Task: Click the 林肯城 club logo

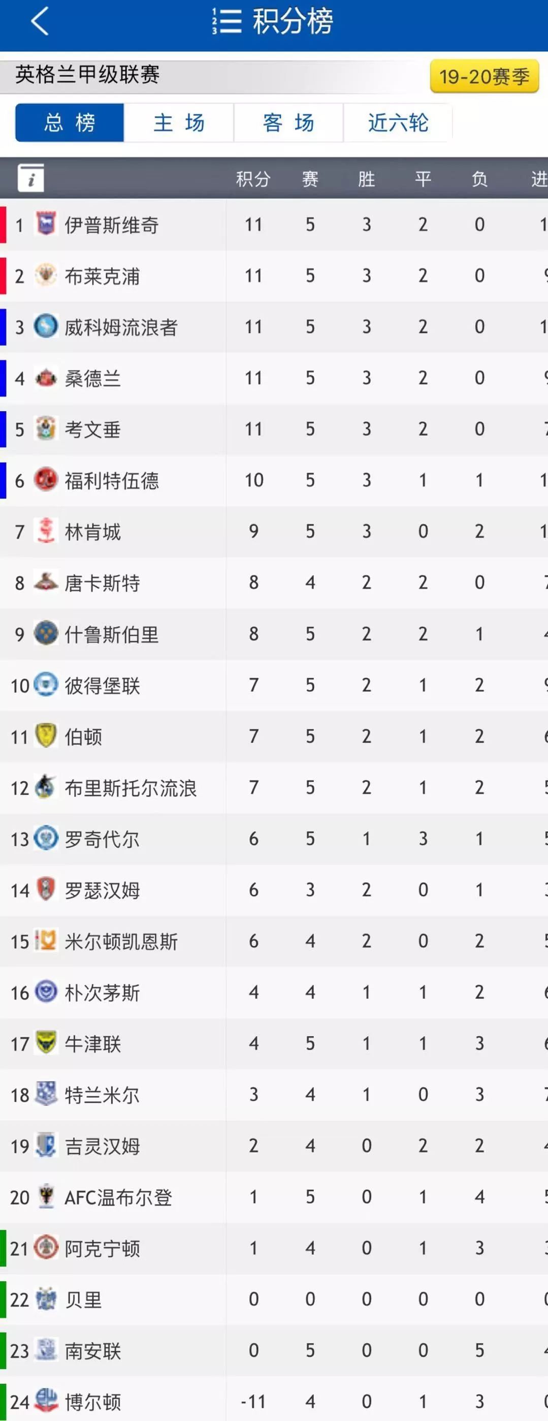Action: point(46,531)
